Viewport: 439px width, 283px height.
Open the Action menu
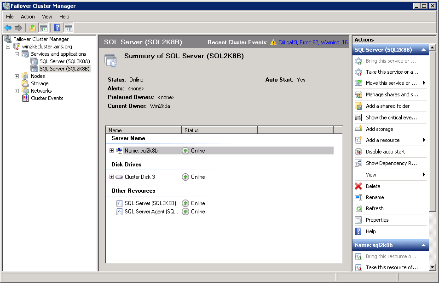28,17
